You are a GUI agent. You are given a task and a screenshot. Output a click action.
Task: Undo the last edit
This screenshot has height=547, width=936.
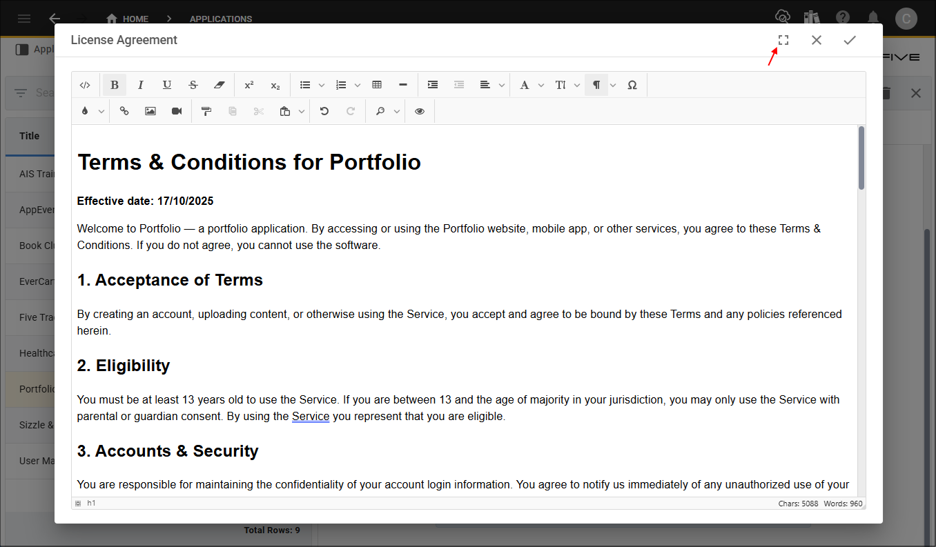[x=324, y=111]
